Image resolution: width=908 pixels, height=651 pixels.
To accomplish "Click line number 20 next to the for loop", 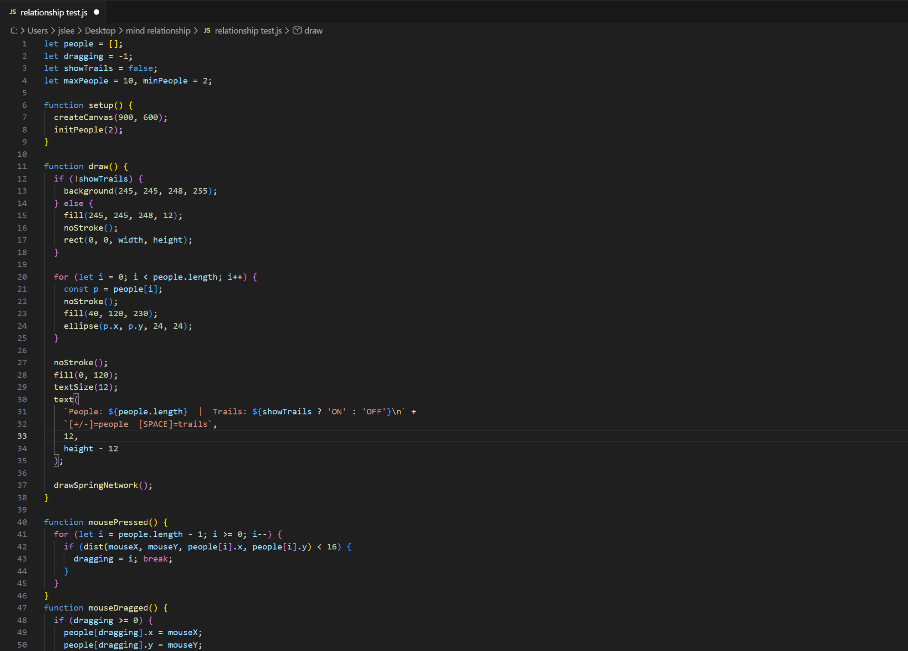I will click(x=22, y=277).
